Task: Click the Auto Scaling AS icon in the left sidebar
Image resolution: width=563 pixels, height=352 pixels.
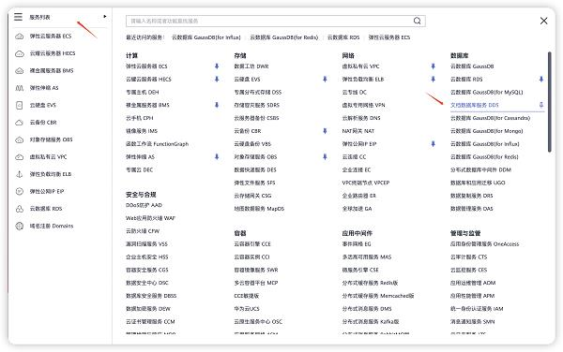Action: (x=20, y=88)
